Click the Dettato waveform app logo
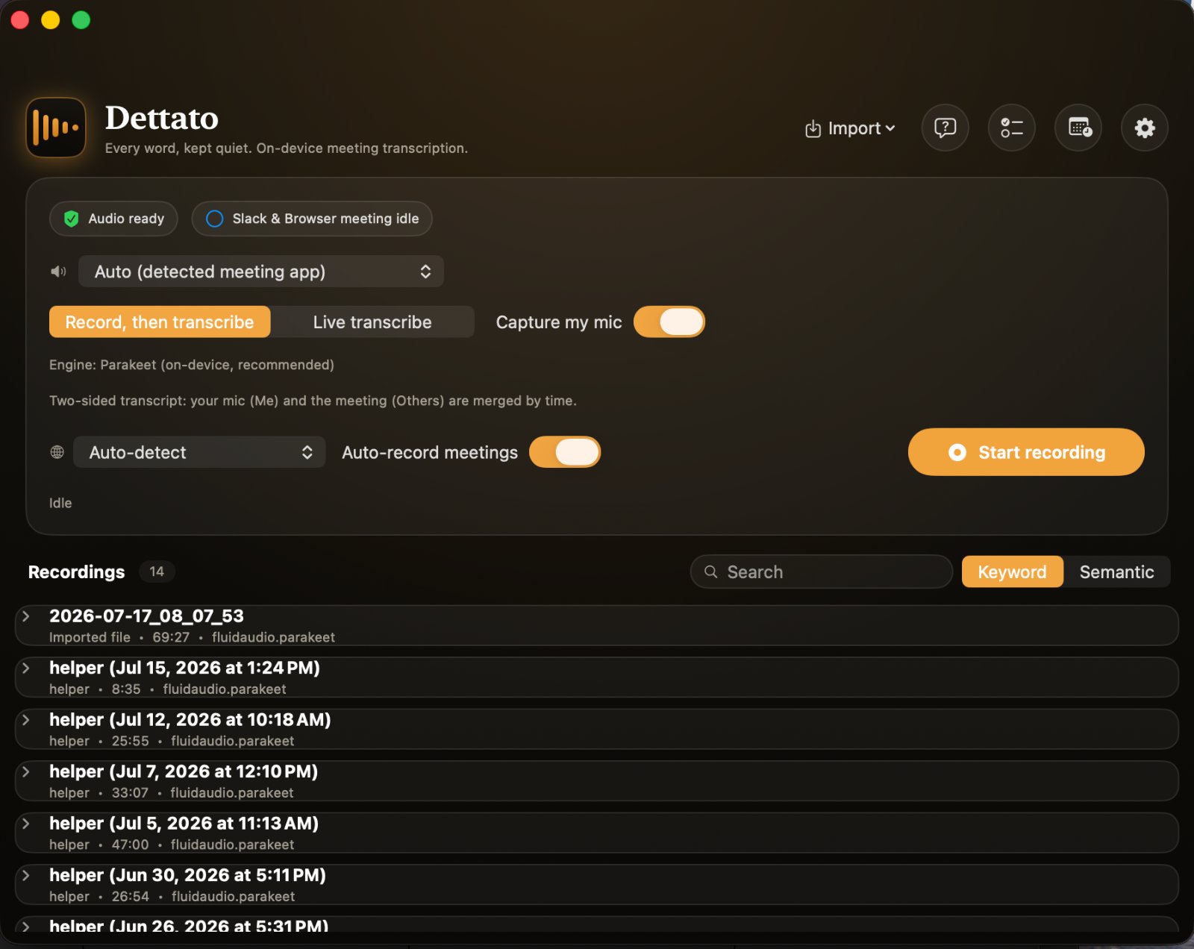Screen dimensions: 1194x949 tap(56, 128)
